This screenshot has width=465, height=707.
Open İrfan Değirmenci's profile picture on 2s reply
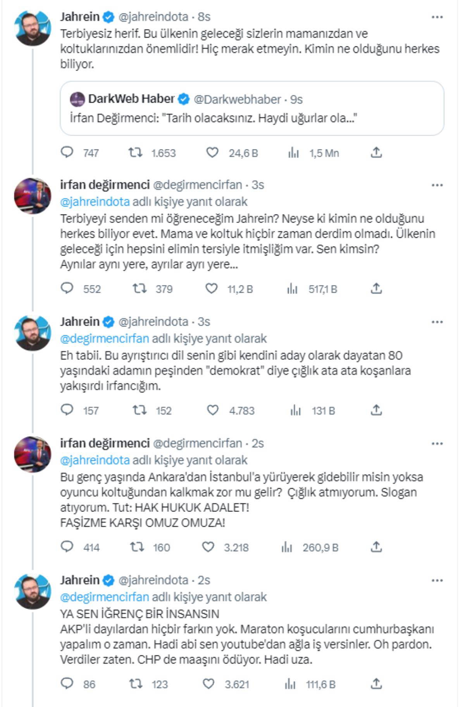point(33,455)
